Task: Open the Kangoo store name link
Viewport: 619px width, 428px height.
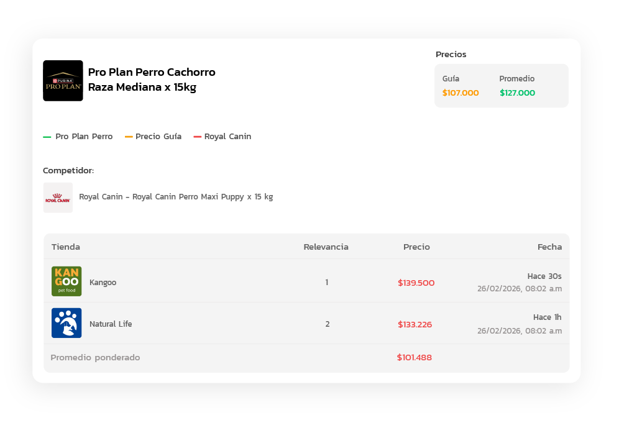Action: click(x=103, y=282)
